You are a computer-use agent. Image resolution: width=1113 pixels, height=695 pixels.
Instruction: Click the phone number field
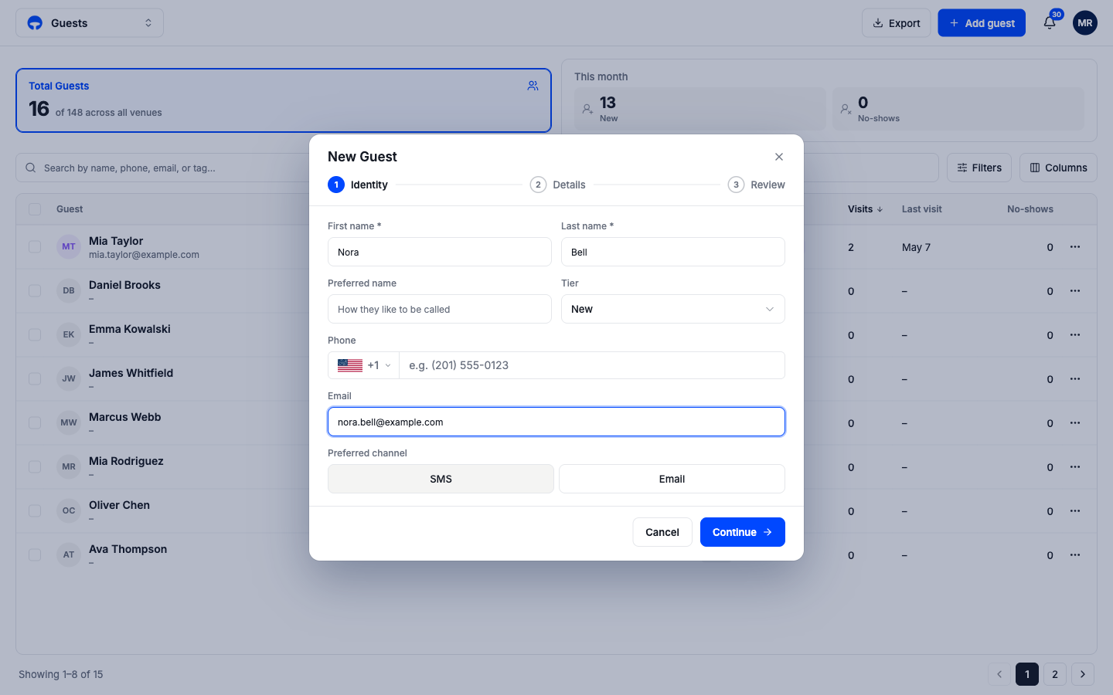pyautogui.click(x=592, y=365)
